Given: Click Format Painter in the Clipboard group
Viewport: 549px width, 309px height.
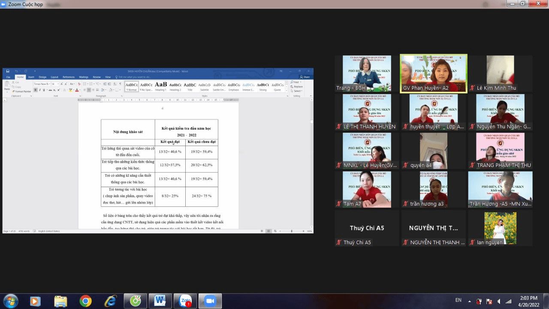Looking at the screenshot, I should click(x=21, y=91).
